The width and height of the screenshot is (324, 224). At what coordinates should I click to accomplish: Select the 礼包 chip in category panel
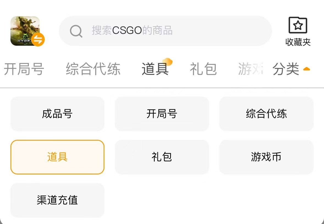point(162,157)
